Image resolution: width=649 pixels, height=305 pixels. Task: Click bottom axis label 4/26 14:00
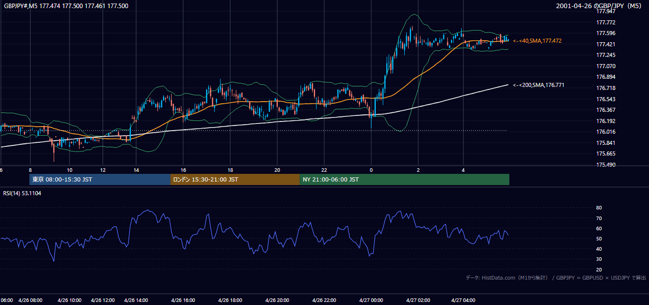click(x=136, y=300)
